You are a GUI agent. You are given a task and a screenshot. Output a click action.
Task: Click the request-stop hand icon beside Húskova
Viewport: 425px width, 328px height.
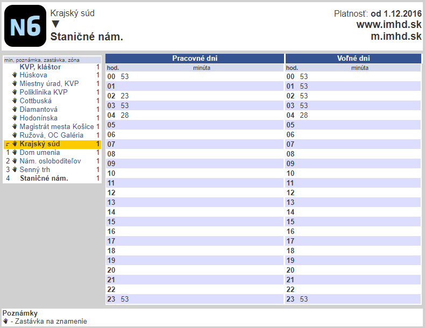(15, 75)
